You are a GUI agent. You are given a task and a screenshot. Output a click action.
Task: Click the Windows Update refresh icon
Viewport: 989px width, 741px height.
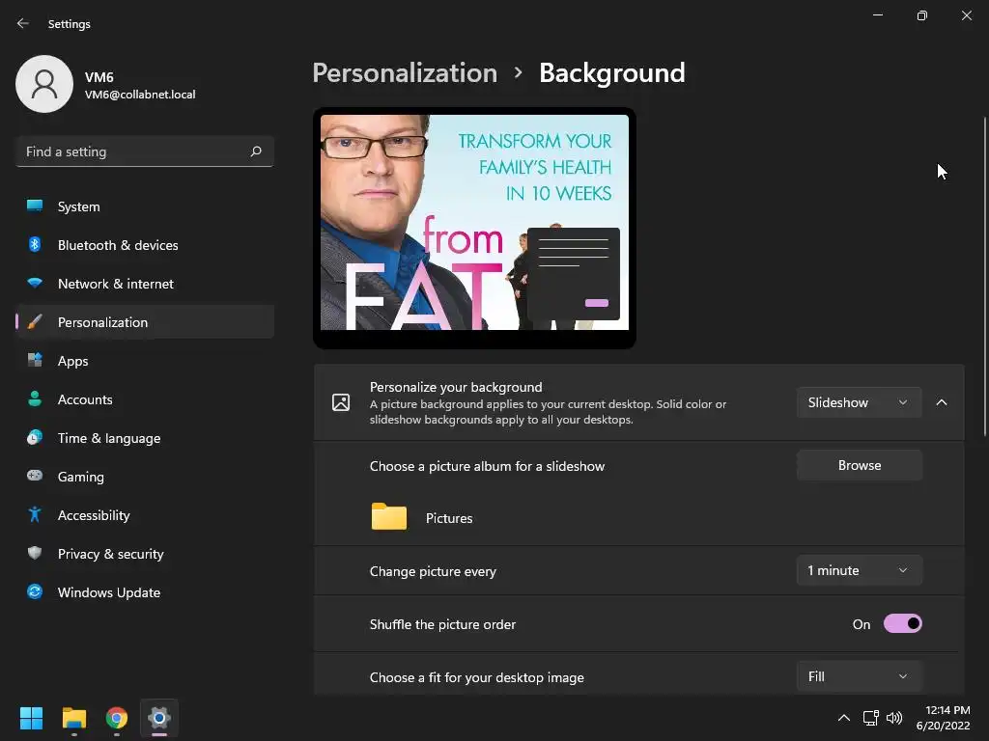(x=35, y=591)
